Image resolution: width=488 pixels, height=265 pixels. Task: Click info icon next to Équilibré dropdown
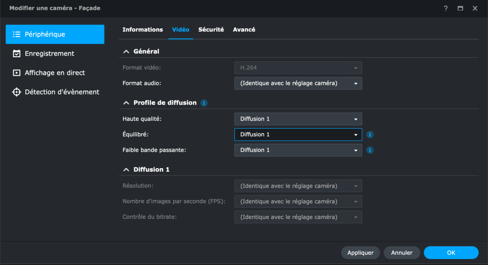[x=370, y=134]
